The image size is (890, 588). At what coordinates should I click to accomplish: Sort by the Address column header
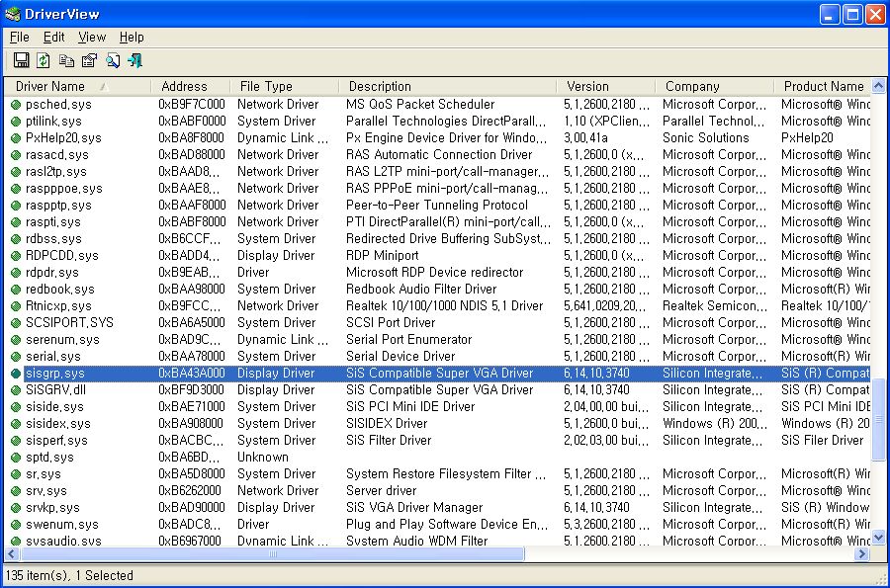[x=191, y=86]
